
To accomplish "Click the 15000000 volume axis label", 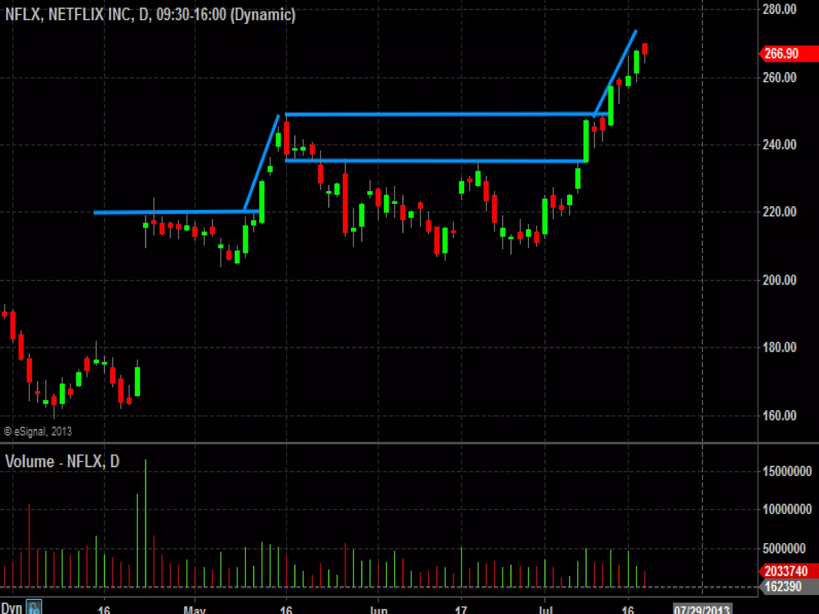I will click(x=787, y=471).
